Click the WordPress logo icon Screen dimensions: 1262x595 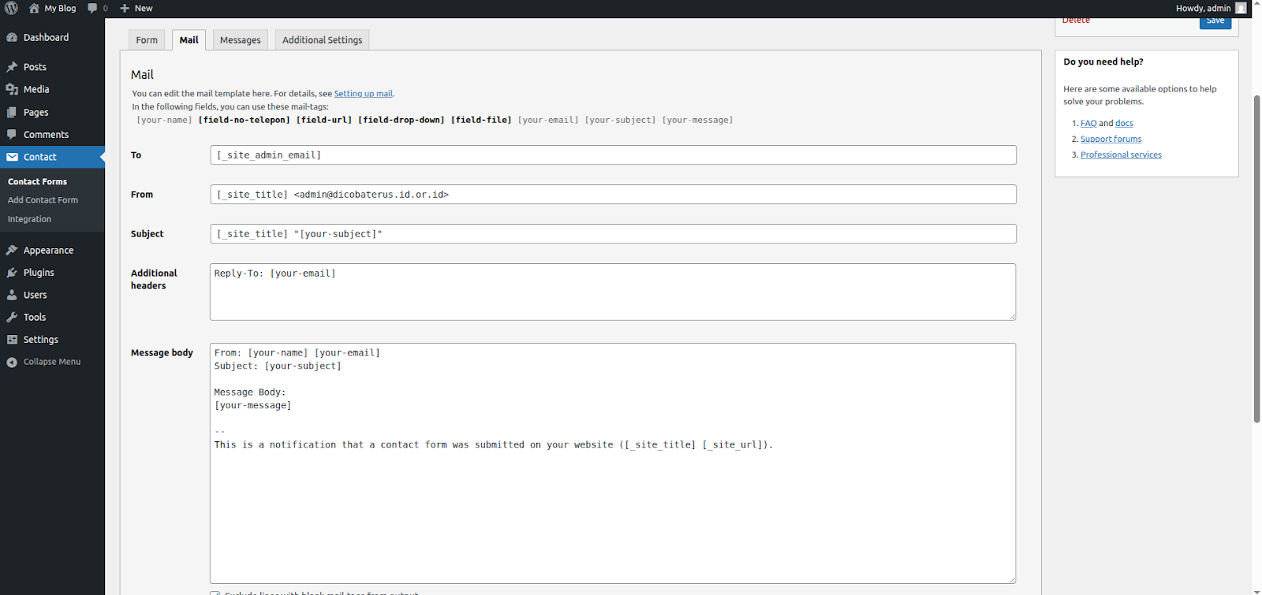coord(12,8)
